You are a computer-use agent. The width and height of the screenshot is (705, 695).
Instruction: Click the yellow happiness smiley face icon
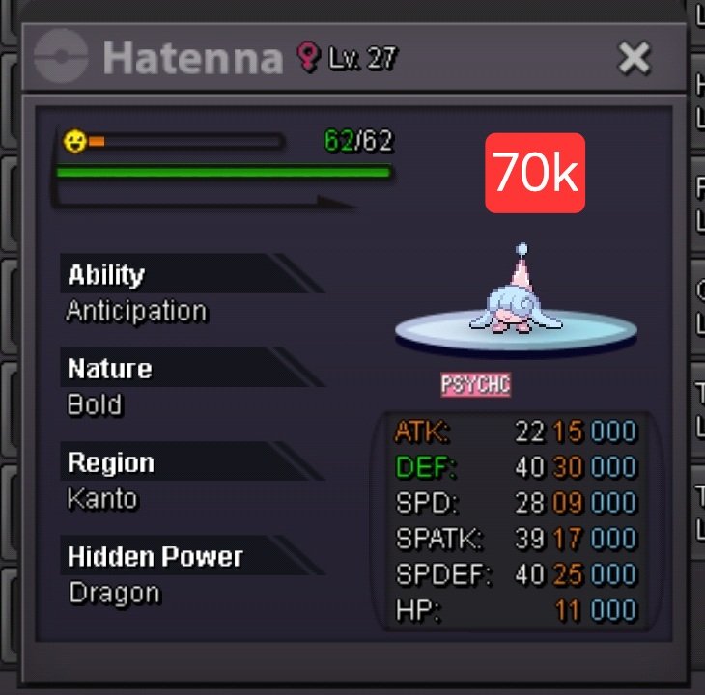pyautogui.click(x=75, y=141)
